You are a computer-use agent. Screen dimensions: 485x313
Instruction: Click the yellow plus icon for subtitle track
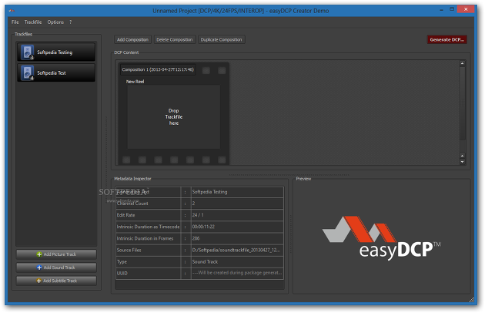point(38,281)
